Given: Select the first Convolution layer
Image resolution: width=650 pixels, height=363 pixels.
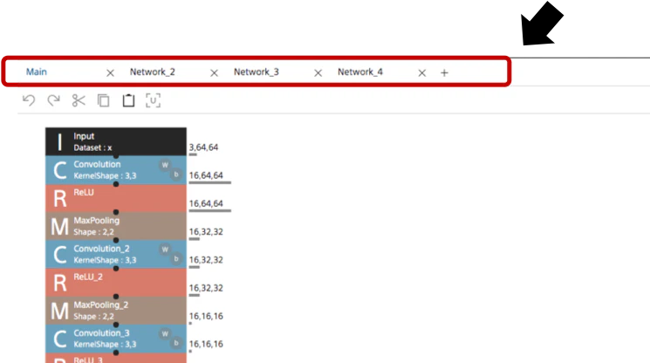Looking at the screenshot, I should [x=116, y=170].
